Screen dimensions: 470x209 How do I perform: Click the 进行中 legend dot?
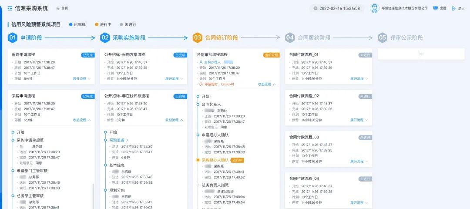coord(97,24)
